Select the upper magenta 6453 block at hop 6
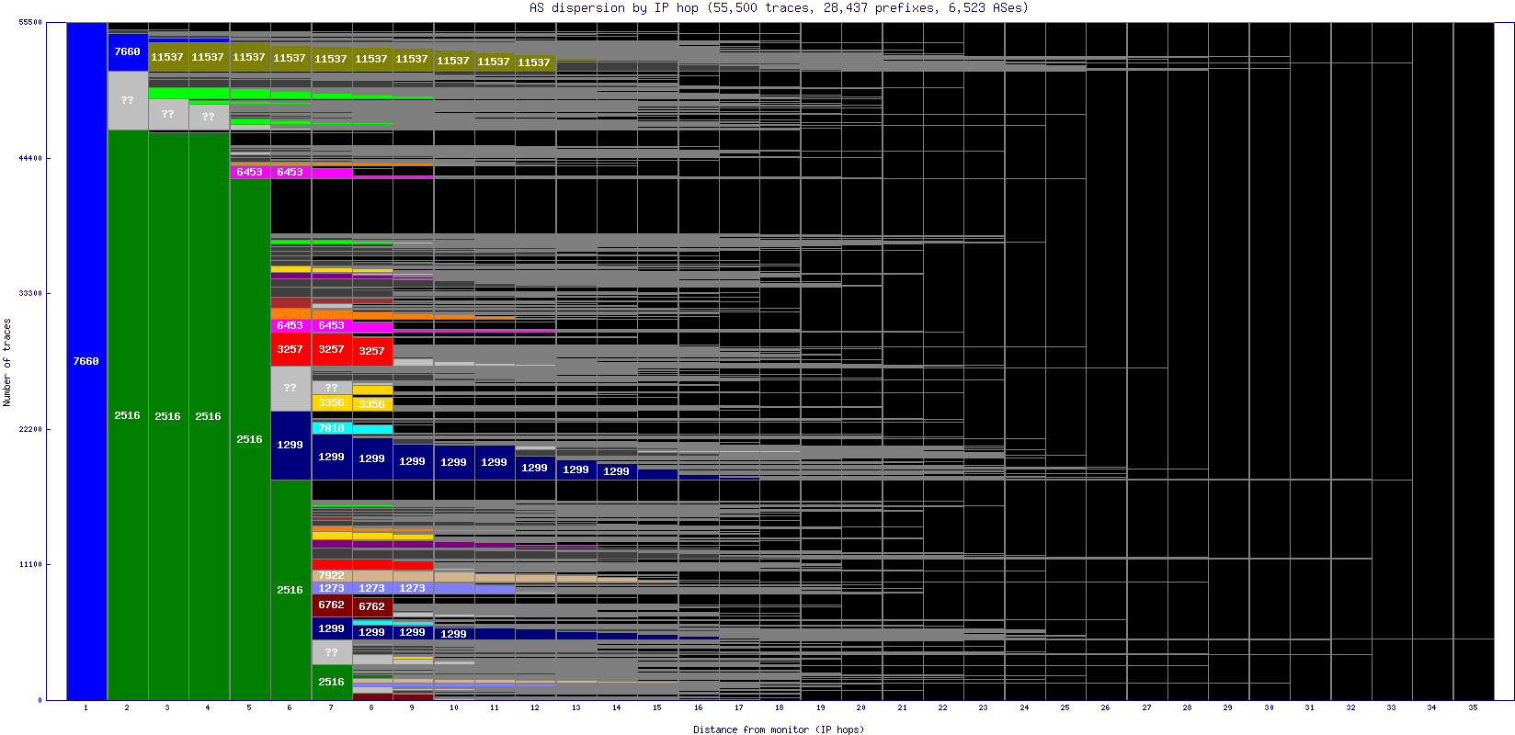The image size is (1515, 735). (290, 172)
